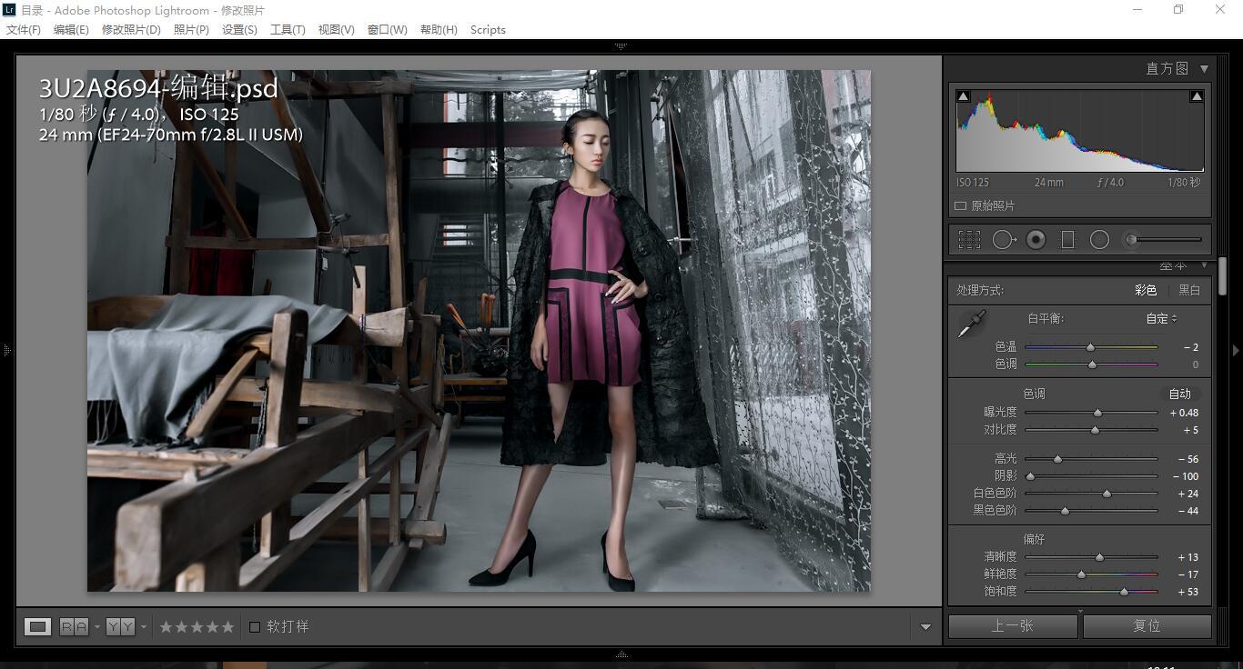
Task: Click the 曝光度 exposure slider handle
Action: pyautogui.click(x=1097, y=413)
